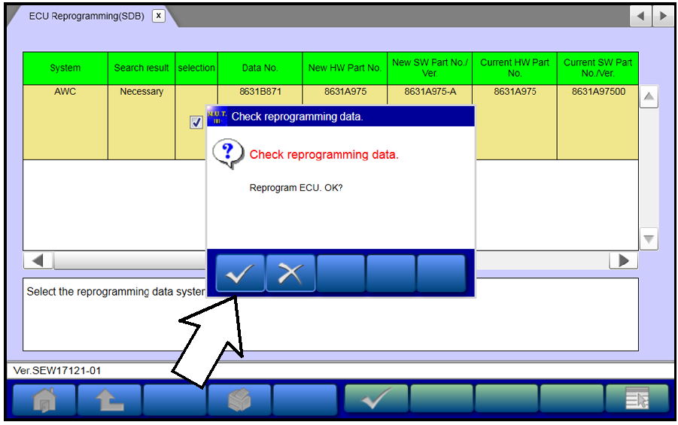678x425 pixels.
Task: Click the up arrow back button
Action: click(109, 400)
